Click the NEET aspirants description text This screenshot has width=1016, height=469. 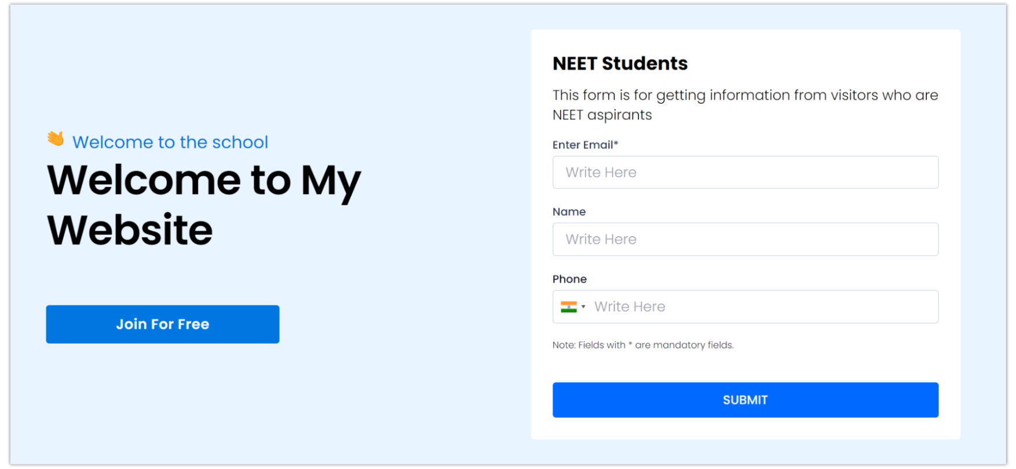(745, 105)
